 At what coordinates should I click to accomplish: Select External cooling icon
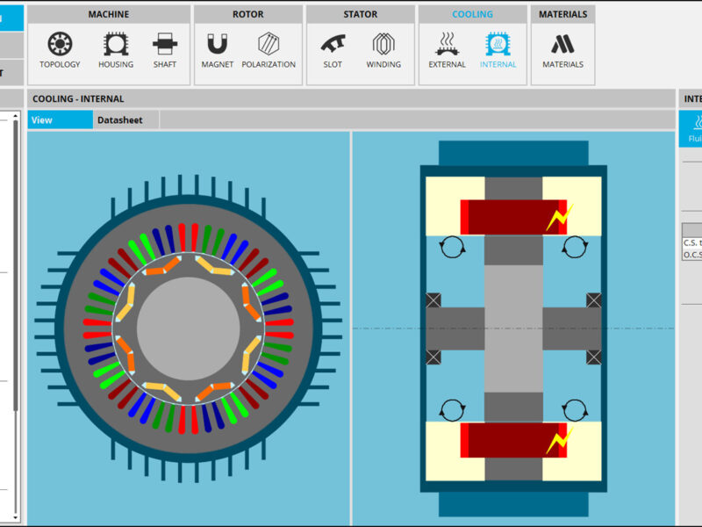[x=447, y=50]
